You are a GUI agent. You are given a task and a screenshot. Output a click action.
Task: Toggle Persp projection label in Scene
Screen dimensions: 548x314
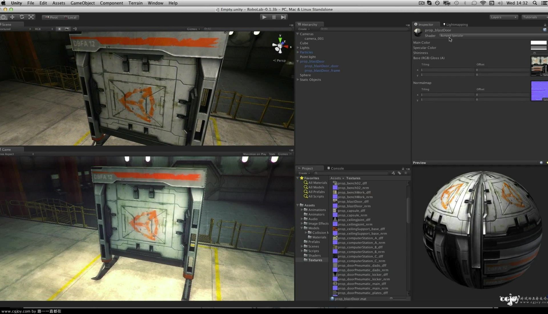point(279,61)
